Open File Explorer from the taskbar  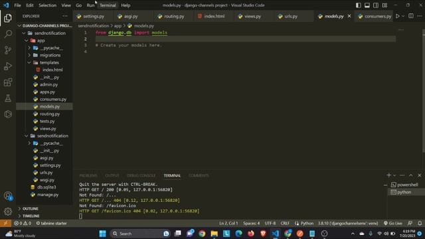tap(214, 234)
